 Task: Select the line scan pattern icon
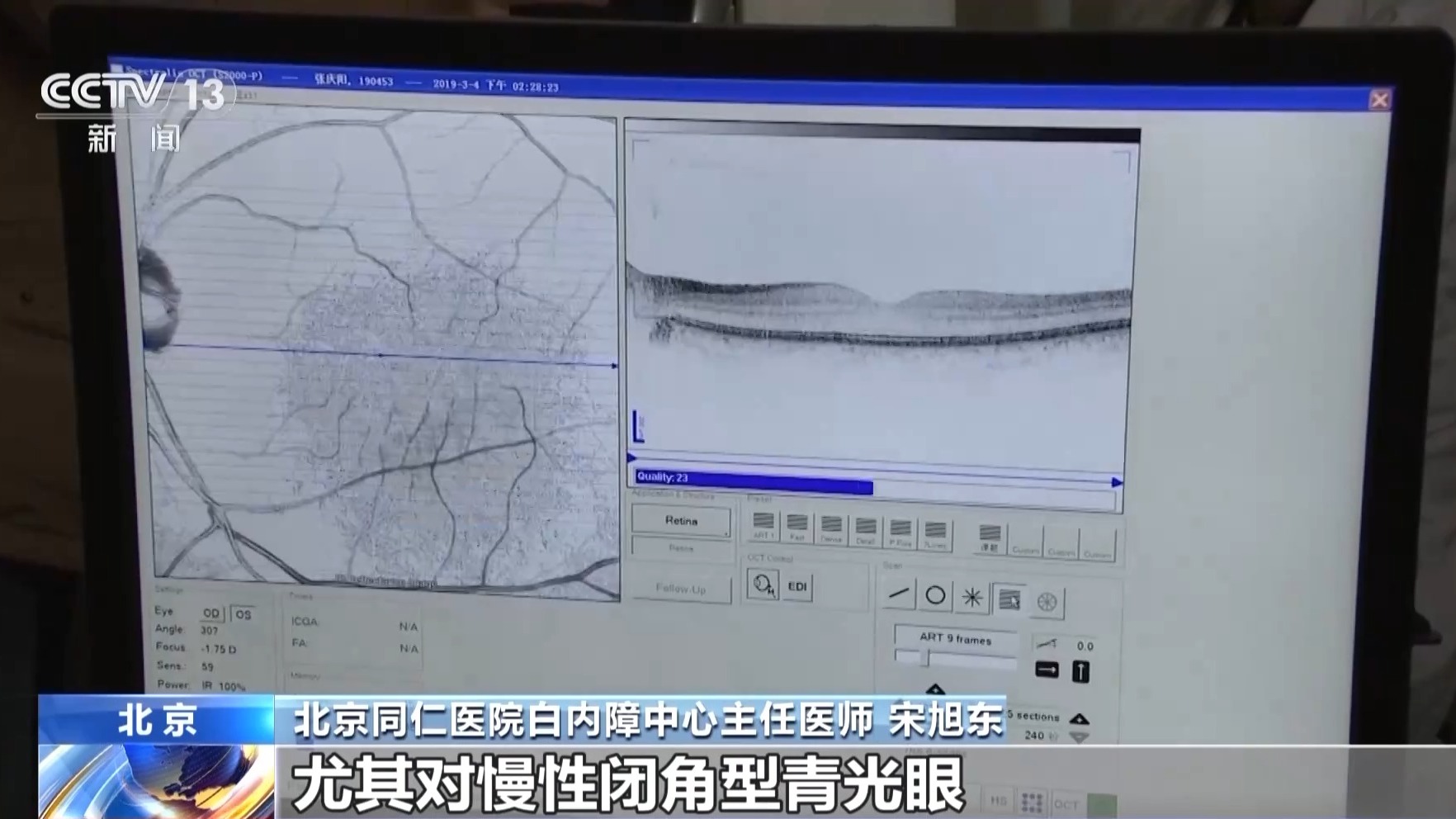(x=899, y=594)
